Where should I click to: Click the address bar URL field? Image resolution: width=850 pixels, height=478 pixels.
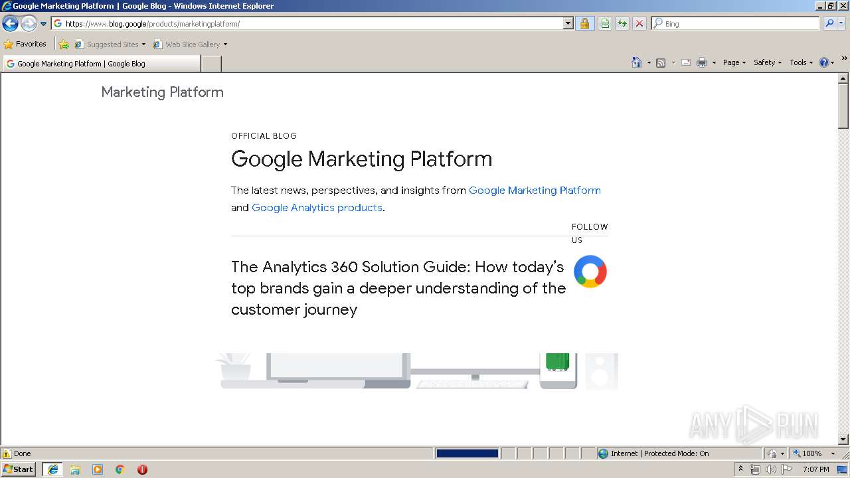click(307, 23)
